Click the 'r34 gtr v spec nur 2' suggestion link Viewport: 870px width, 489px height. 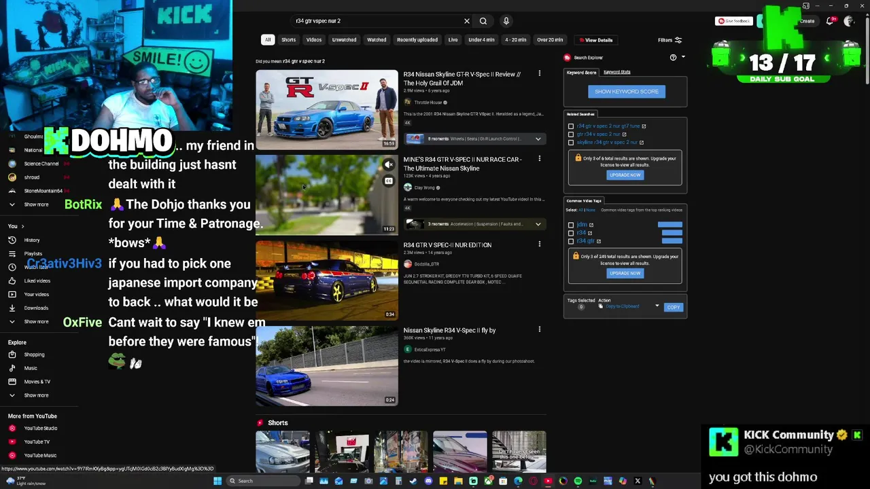(x=304, y=61)
